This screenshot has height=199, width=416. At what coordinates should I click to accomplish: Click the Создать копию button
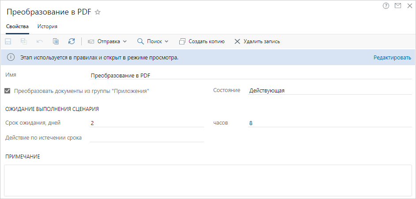pyautogui.click(x=202, y=41)
